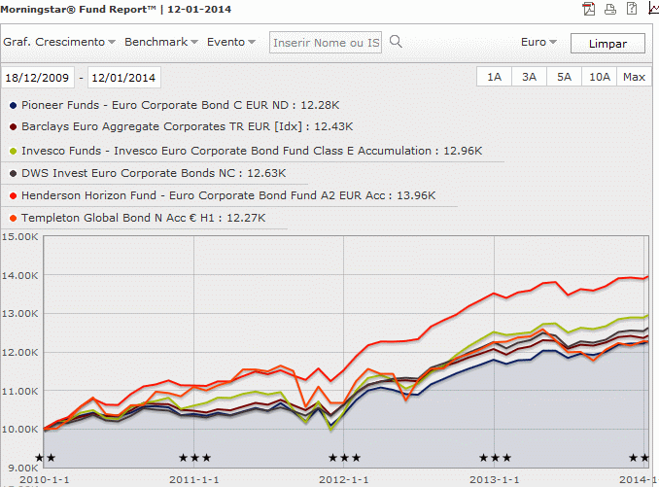Image resolution: width=659 pixels, height=487 pixels.
Task: Click the 2012-1-1 axis label
Action: pyautogui.click(x=343, y=479)
